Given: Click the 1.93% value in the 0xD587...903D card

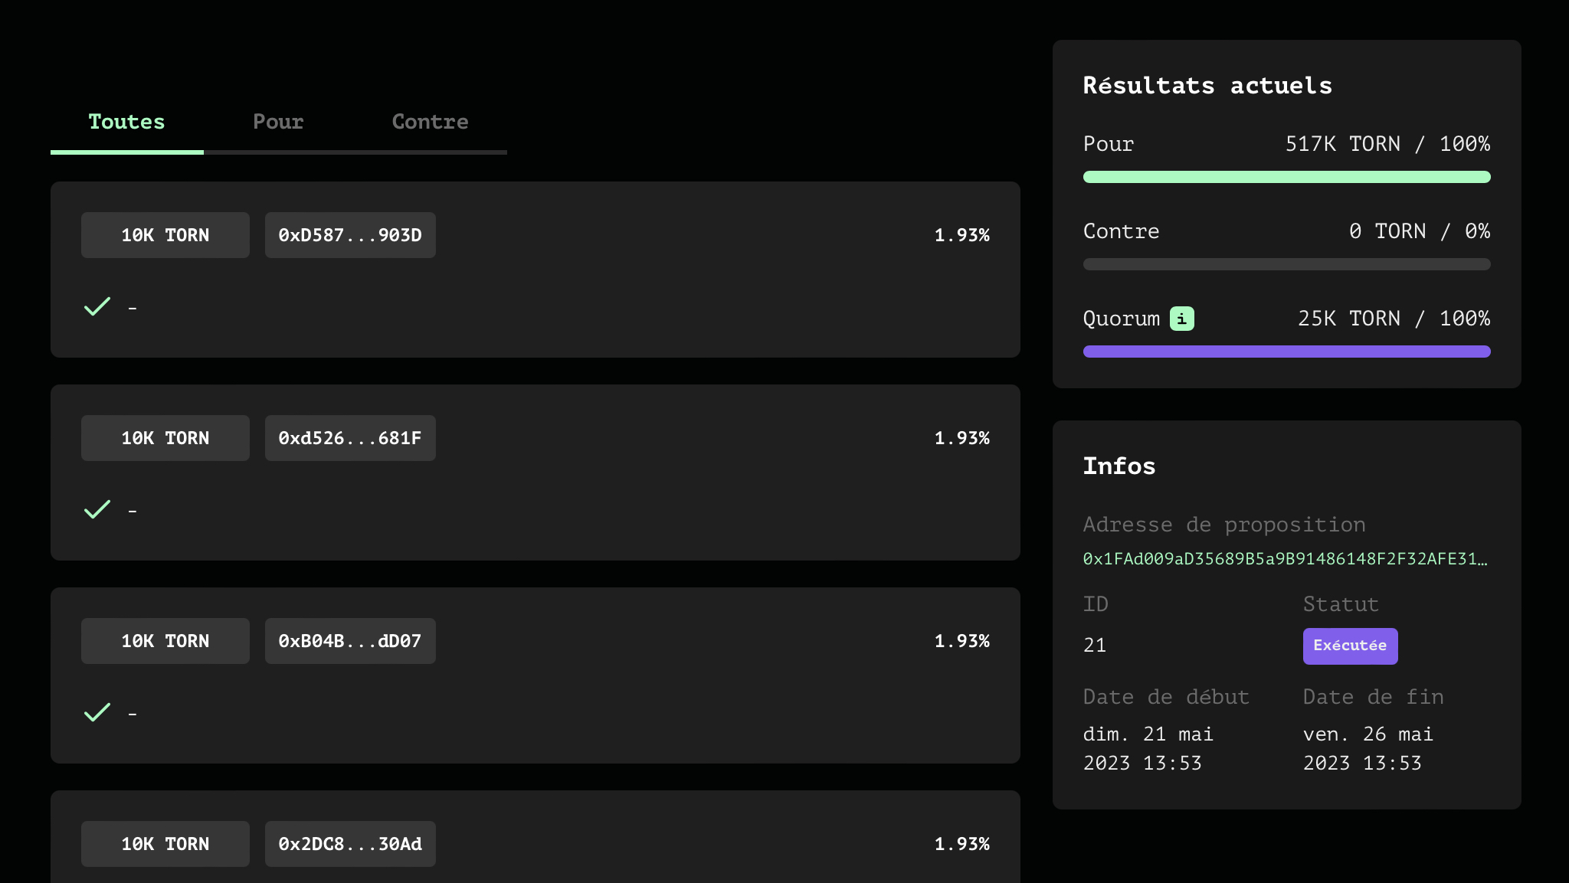Looking at the screenshot, I should 962,235.
